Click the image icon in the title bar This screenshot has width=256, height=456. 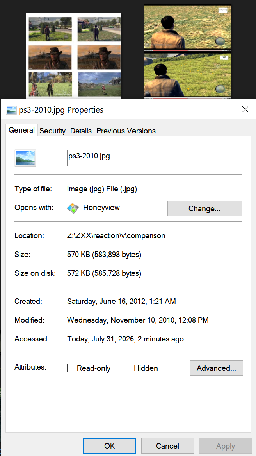coord(11,110)
